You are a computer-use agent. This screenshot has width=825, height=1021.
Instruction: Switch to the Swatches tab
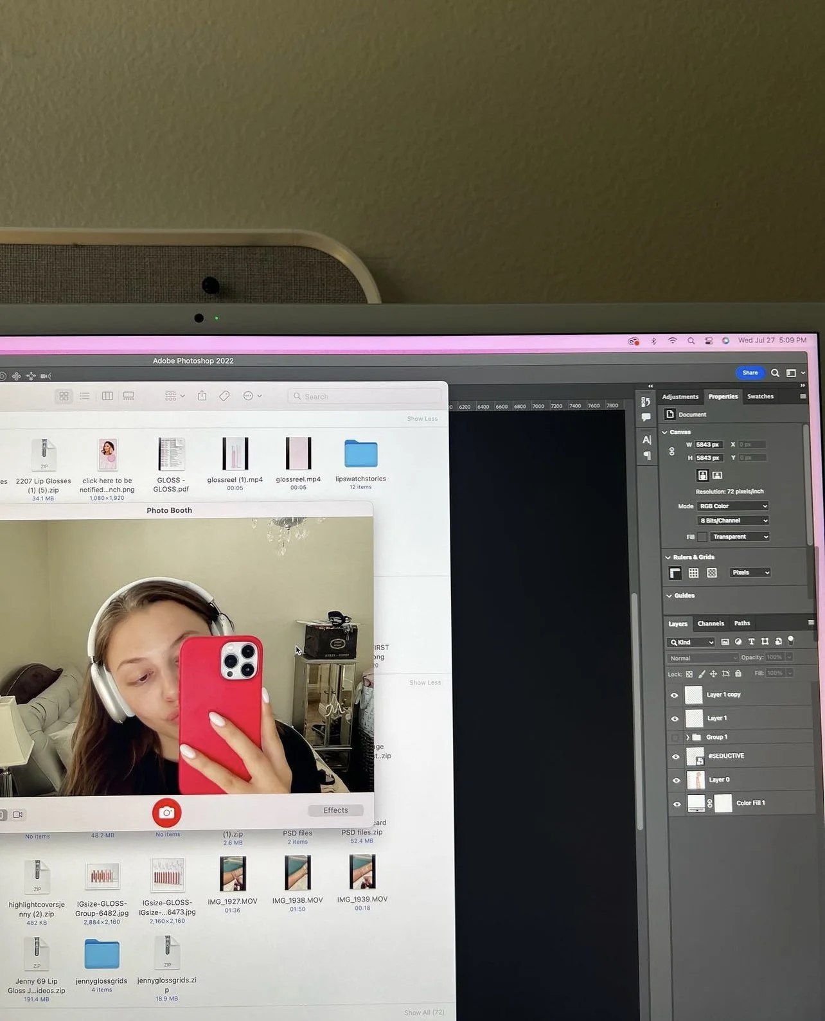tap(760, 397)
